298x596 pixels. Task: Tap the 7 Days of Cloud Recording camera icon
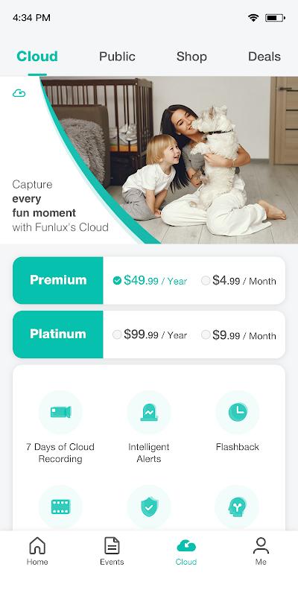click(x=60, y=412)
